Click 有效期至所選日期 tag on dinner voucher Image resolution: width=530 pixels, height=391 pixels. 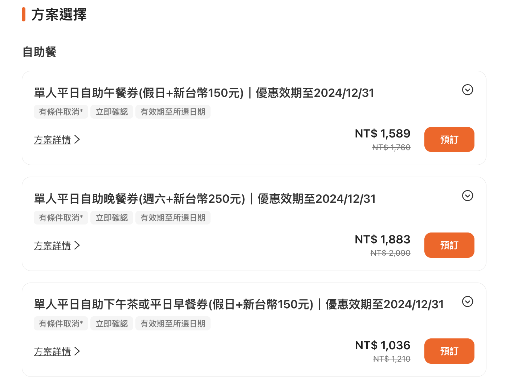coord(173,218)
